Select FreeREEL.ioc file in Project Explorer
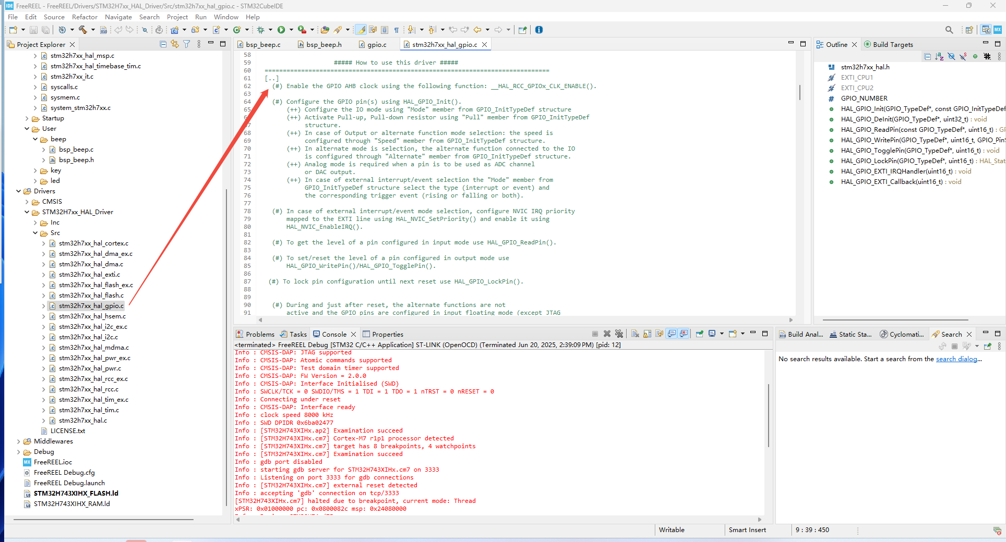This screenshot has width=1006, height=542. click(x=53, y=462)
